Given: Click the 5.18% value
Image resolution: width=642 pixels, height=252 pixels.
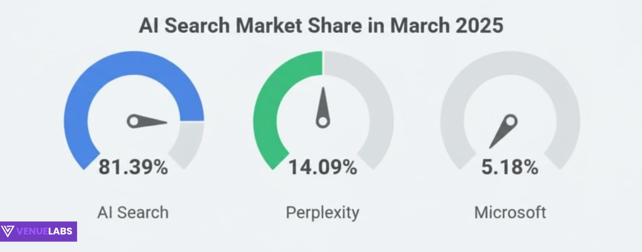Looking at the screenshot, I should pyautogui.click(x=510, y=167).
